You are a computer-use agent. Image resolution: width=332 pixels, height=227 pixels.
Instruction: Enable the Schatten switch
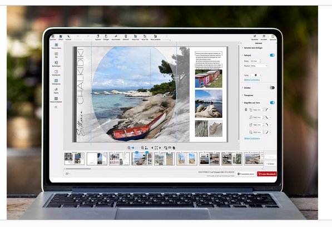272,88
